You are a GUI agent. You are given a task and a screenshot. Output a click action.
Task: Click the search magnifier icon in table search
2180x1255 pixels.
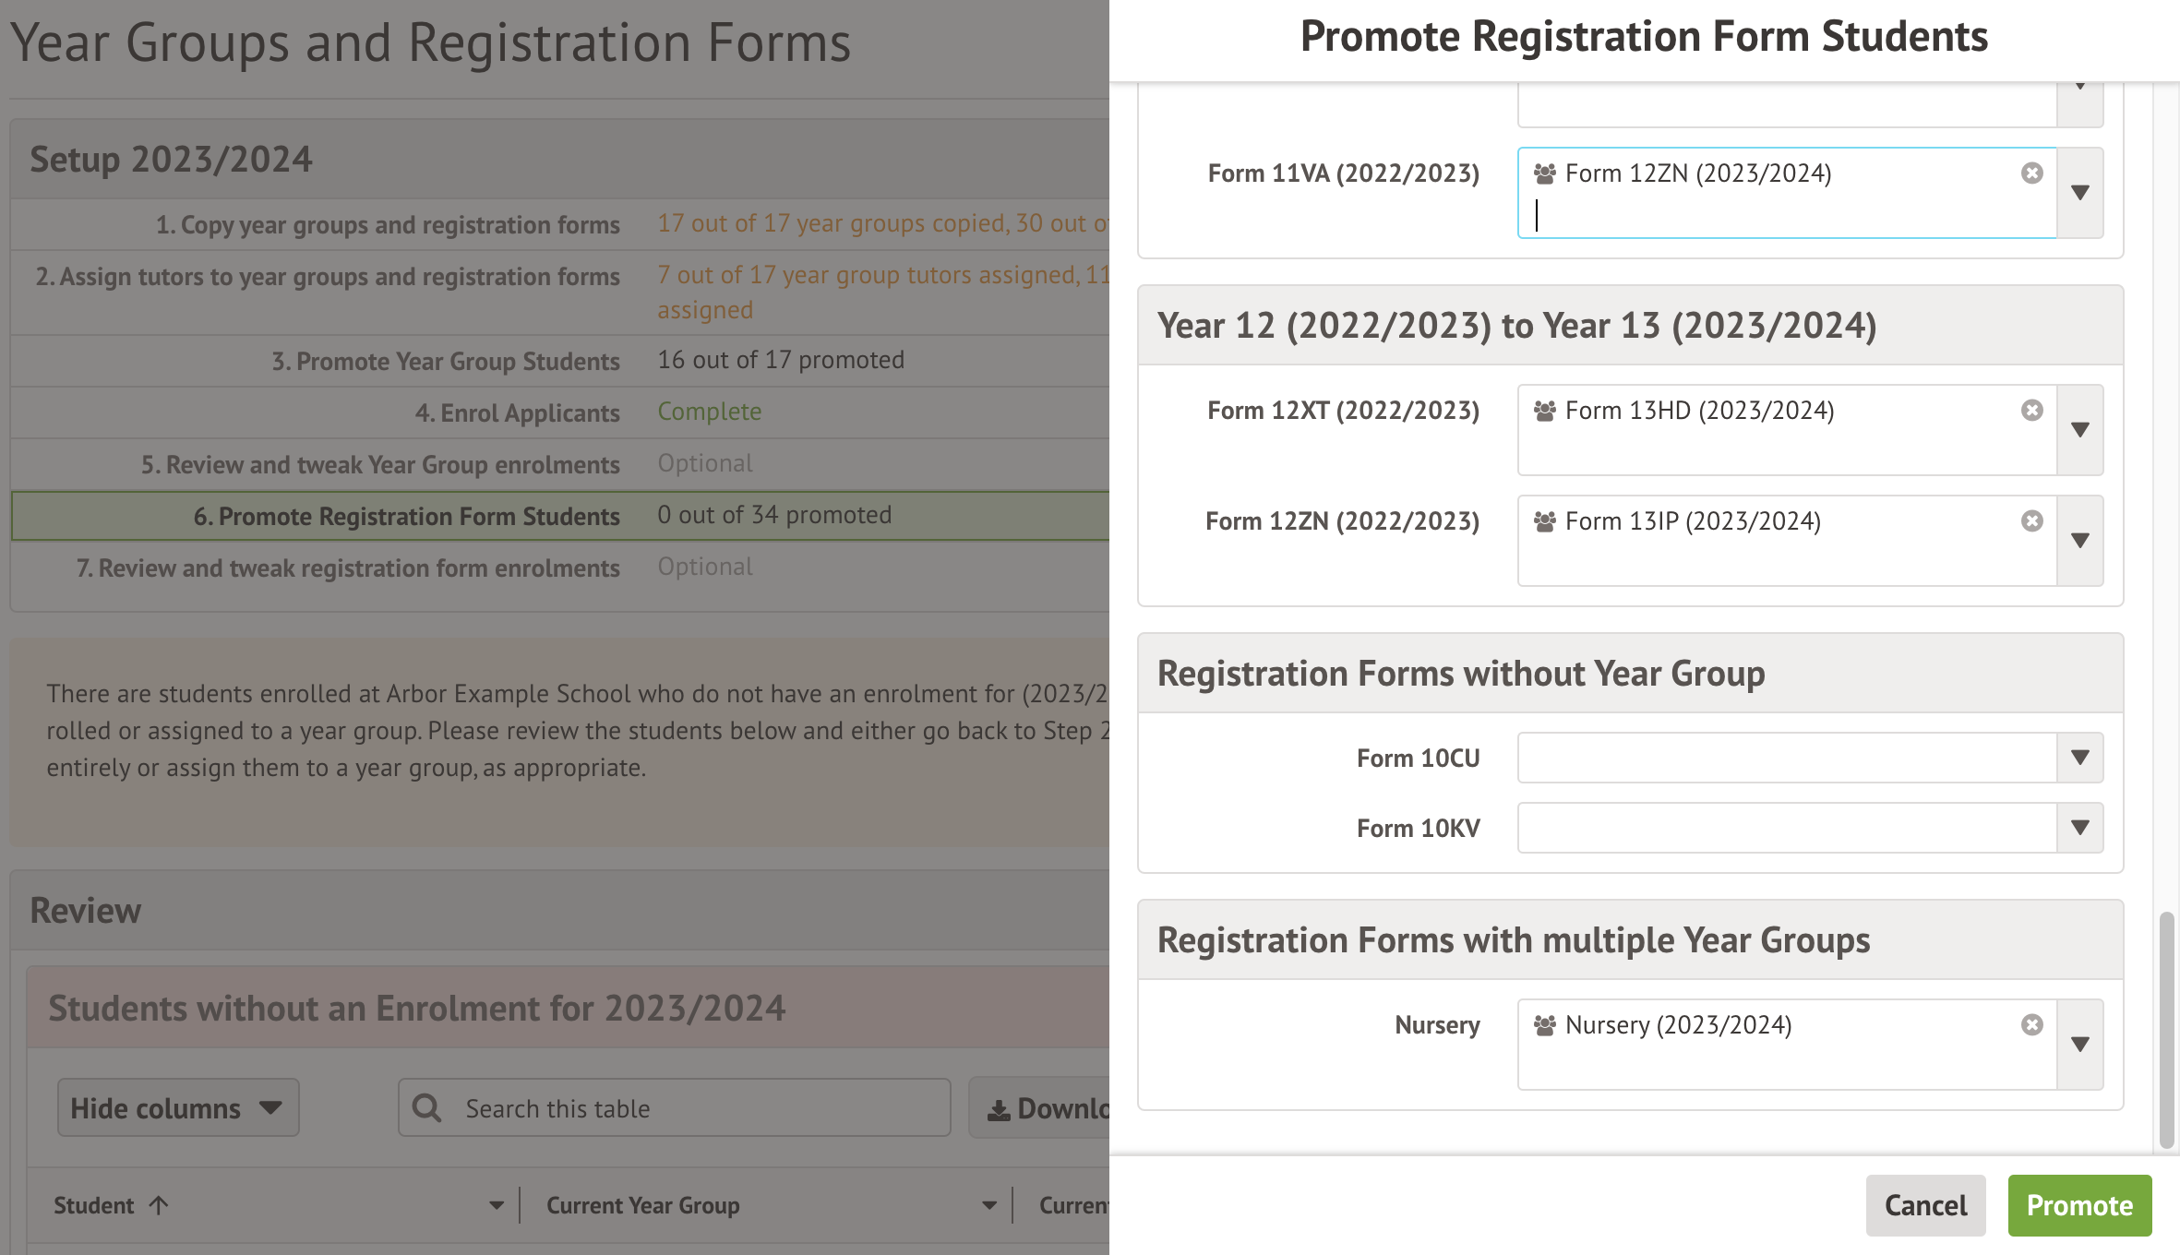(x=426, y=1107)
